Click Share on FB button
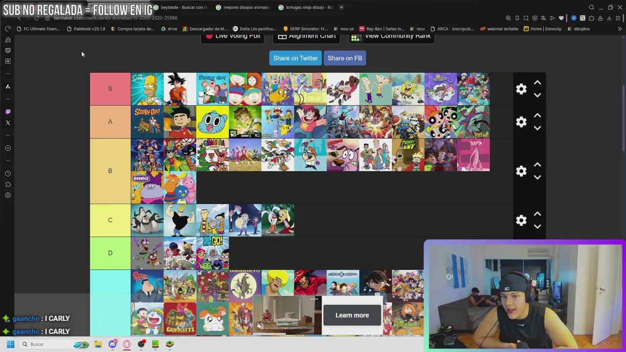Image resolution: width=626 pixels, height=352 pixels. tap(345, 58)
